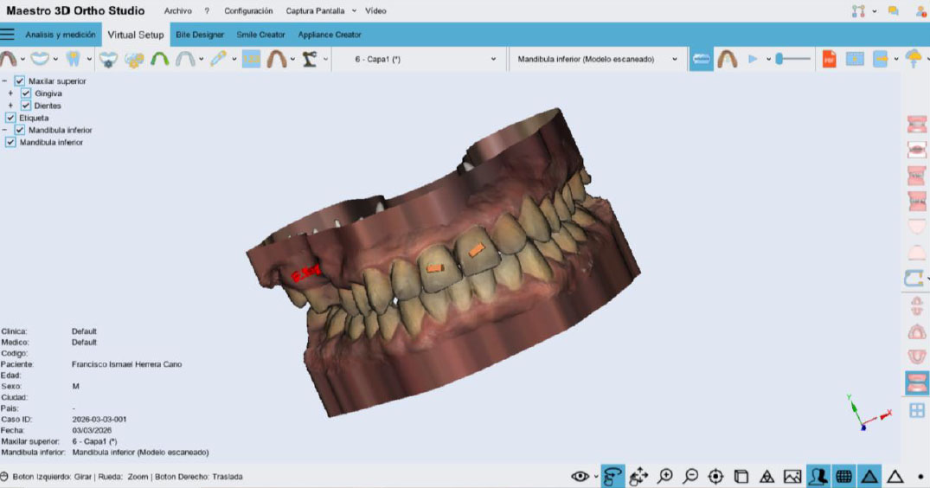Click the play animation button

[x=753, y=59]
